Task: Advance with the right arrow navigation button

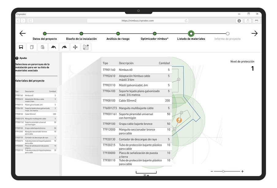Action: point(255,33)
